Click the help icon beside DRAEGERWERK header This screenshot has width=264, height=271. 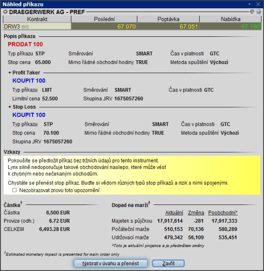pyautogui.click(x=258, y=12)
